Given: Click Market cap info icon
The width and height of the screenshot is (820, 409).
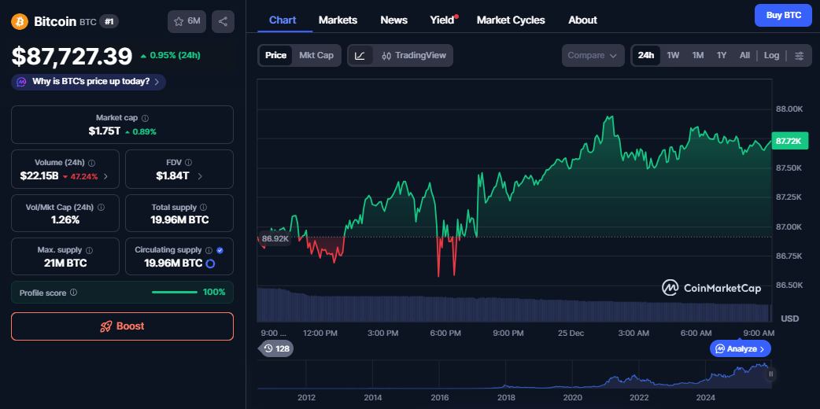Looking at the screenshot, I should point(144,118).
